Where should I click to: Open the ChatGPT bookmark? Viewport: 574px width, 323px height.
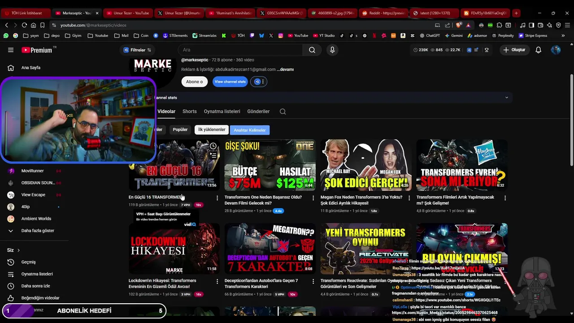pos(430,35)
